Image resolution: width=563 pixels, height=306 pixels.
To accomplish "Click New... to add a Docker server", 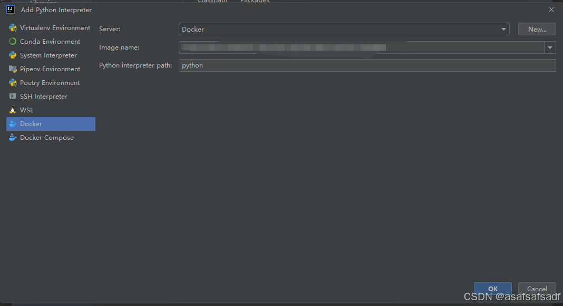I will pos(537,29).
